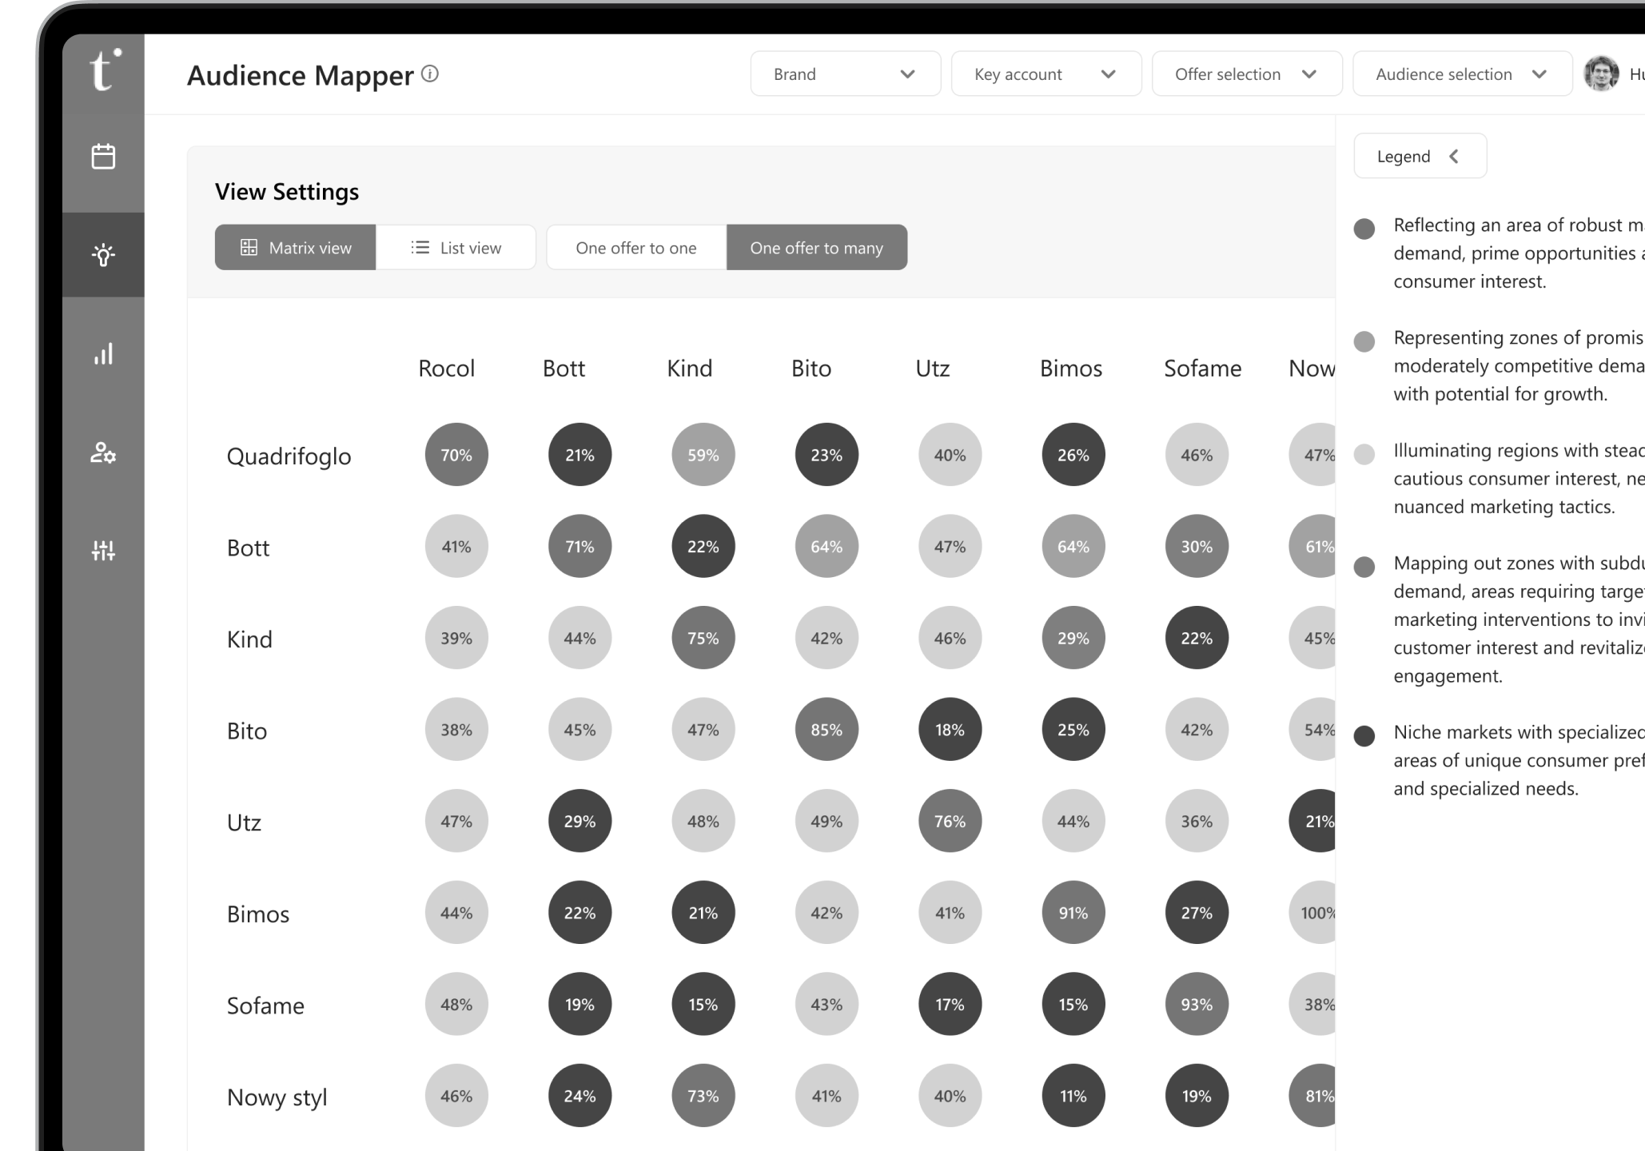This screenshot has height=1151, width=1645.
Task: Switch to Matrix view
Action: pyautogui.click(x=295, y=248)
